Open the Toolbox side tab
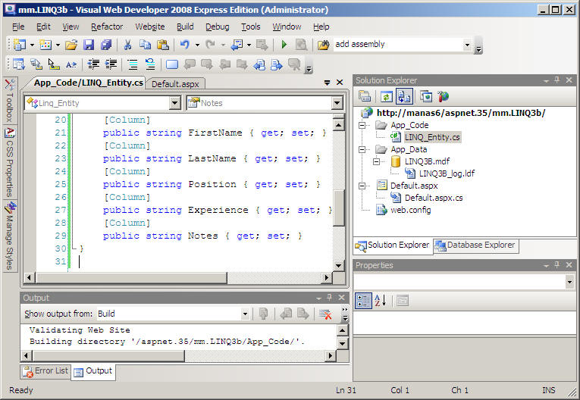The image size is (580, 400). [x=10, y=101]
